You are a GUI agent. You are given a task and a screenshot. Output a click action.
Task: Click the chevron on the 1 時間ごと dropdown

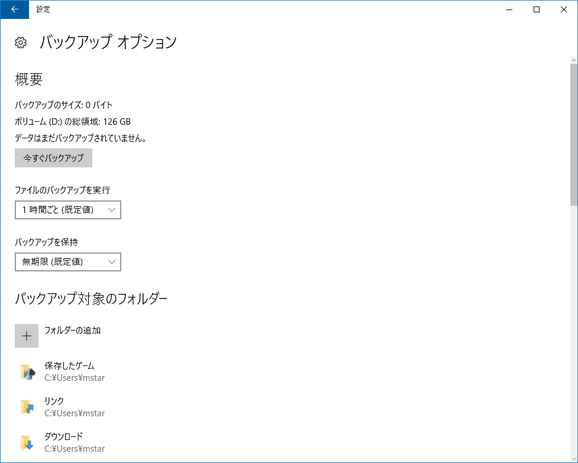(x=112, y=209)
